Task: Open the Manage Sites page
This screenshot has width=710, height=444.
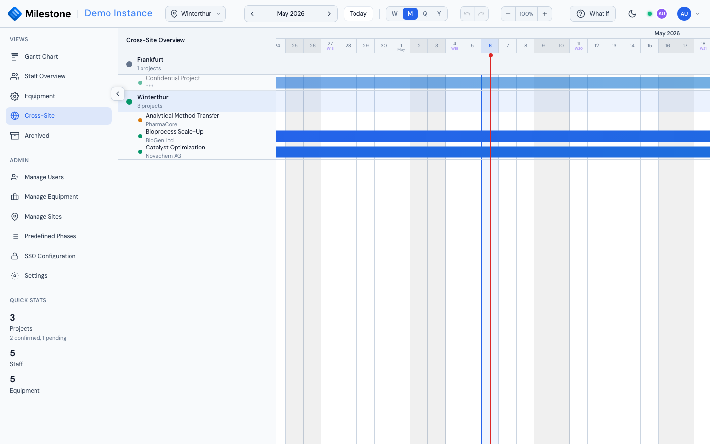Action: click(59, 217)
